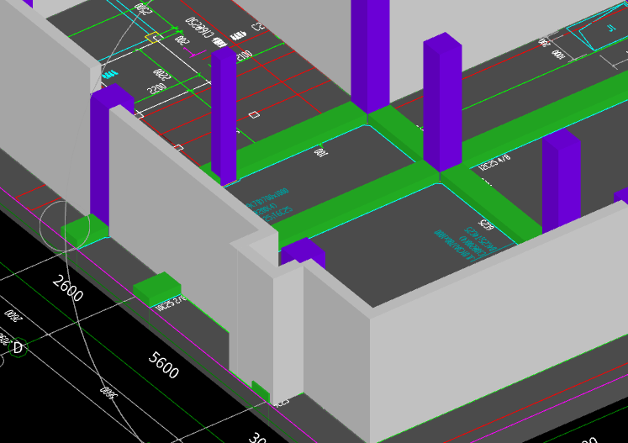Viewport: 628px width, 443px height.
Task: Select the small isolated green block above 10C25 2/6
Action: (x=157, y=289)
